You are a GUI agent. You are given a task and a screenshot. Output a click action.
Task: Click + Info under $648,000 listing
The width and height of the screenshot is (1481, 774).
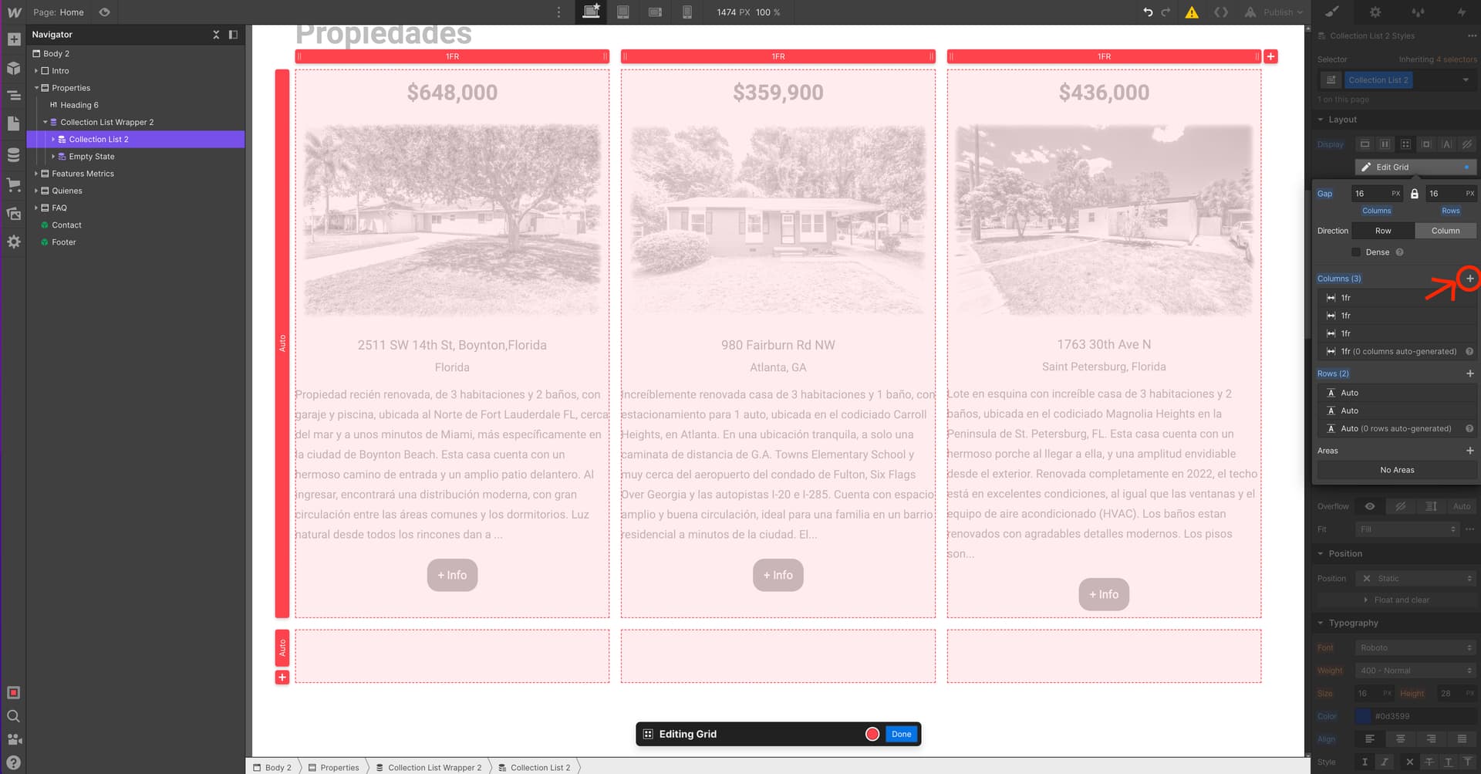pos(452,575)
